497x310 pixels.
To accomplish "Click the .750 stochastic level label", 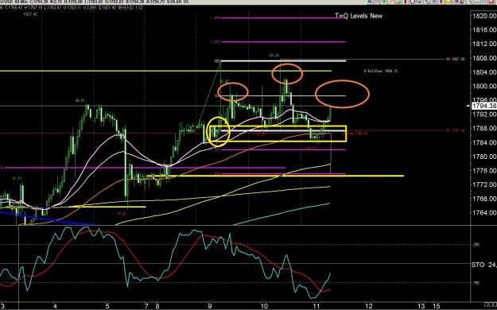I will [476, 283].
